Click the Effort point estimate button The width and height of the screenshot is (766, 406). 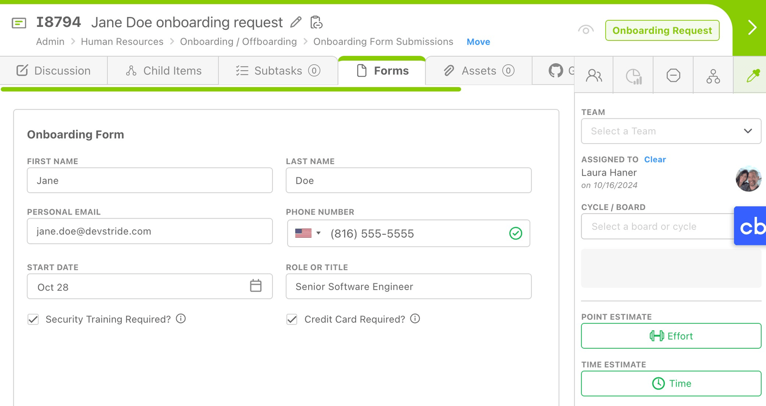[671, 336]
